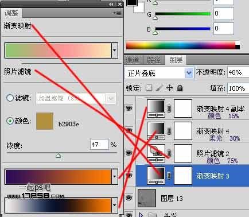
Task: Click the mask link icon of 渐变映射 4
Action: coord(169,131)
